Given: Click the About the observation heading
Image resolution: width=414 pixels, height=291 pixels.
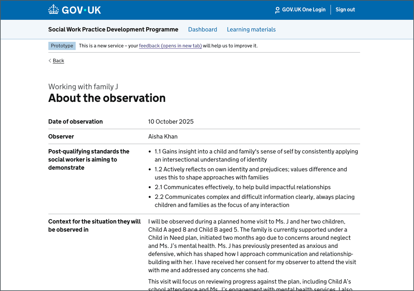Looking at the screenshot, I should tap(107, 98).
